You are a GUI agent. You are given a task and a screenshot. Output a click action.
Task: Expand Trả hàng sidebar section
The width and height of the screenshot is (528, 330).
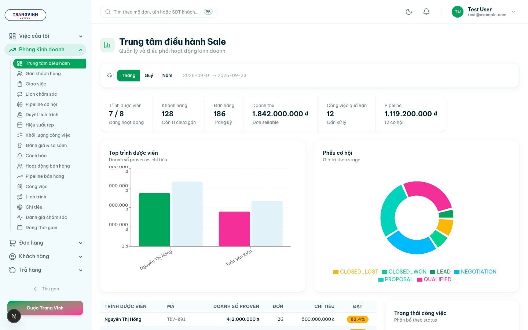[x=45, y=270]
